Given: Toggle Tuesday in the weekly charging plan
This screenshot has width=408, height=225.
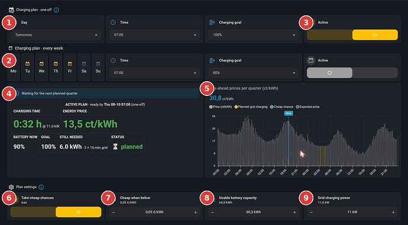Looking at the screenshot, I should click(28, 67).
